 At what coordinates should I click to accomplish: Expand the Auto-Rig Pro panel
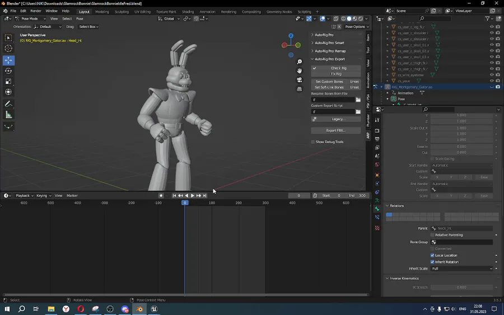324,35
